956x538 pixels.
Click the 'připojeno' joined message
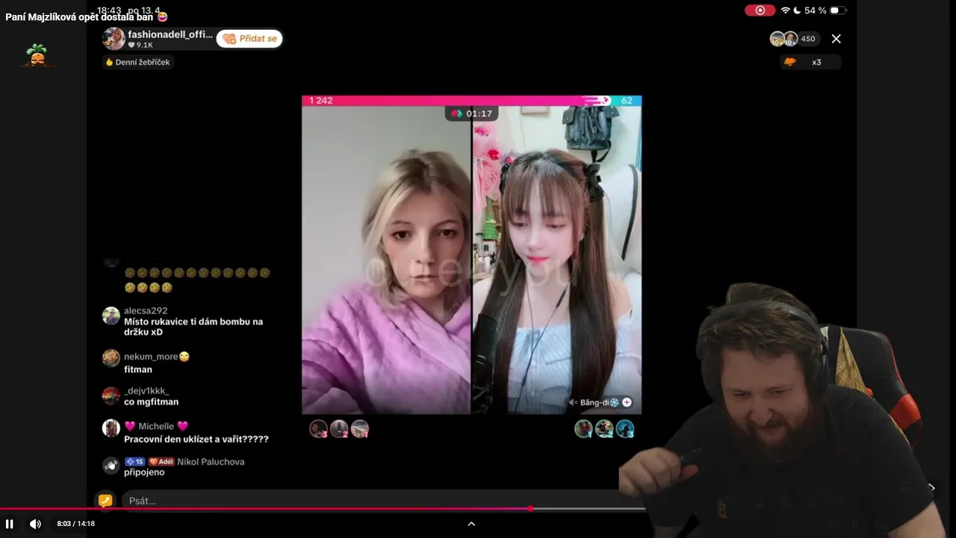click(144, 472)
